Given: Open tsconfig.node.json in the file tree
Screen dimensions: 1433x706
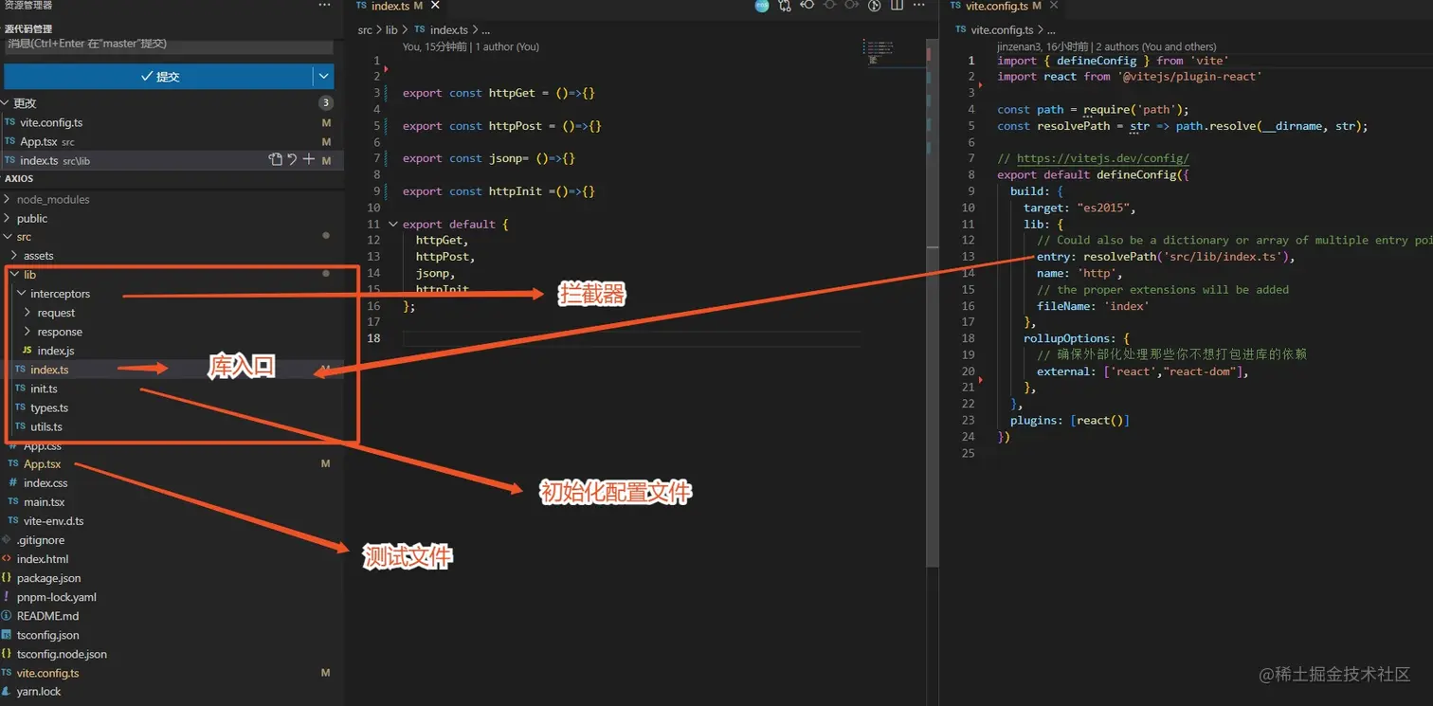Looking at the screenshot, I should tap(62, 654).
